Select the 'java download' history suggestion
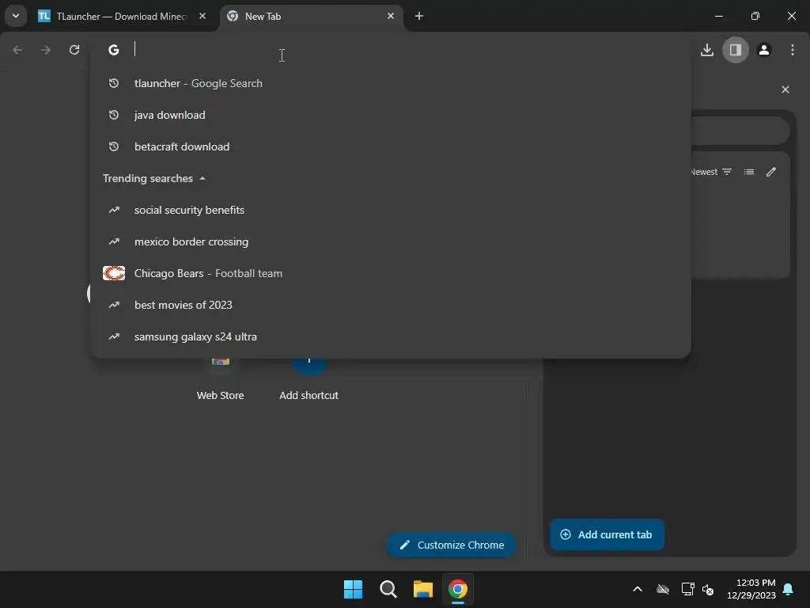The height and width of the screenshot is (608, 810). point(391,115)
